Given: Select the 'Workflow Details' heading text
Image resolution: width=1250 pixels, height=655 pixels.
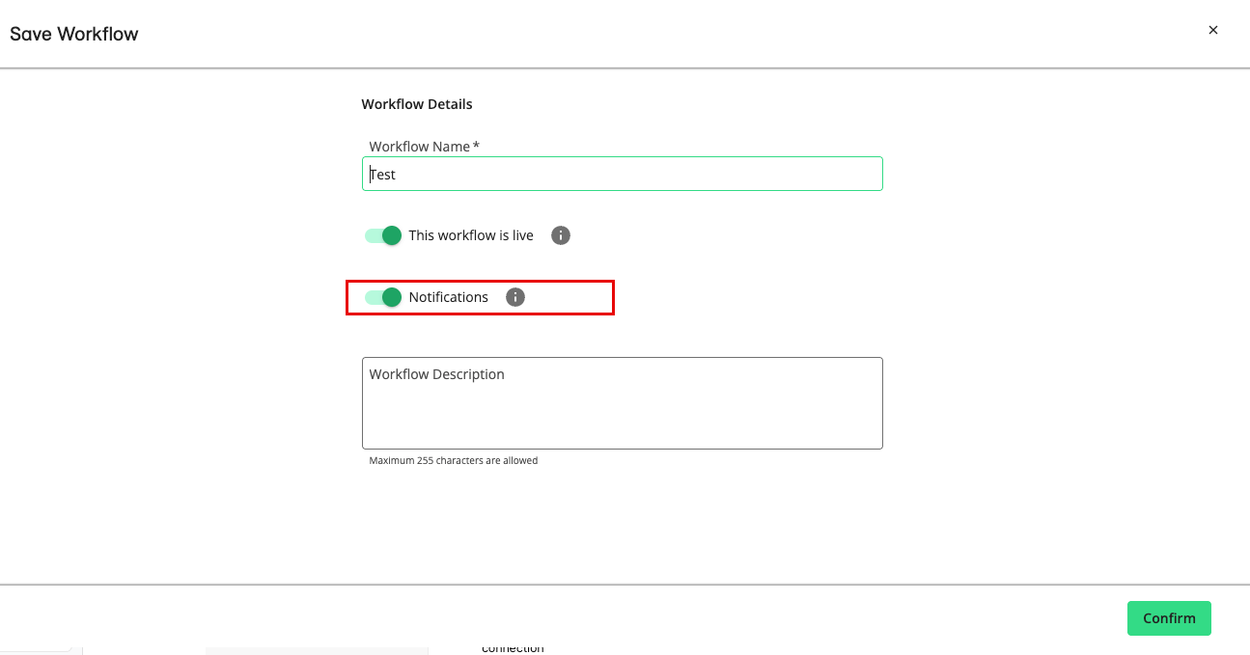Looking at the screenshot, I should (x=417, y=104).
